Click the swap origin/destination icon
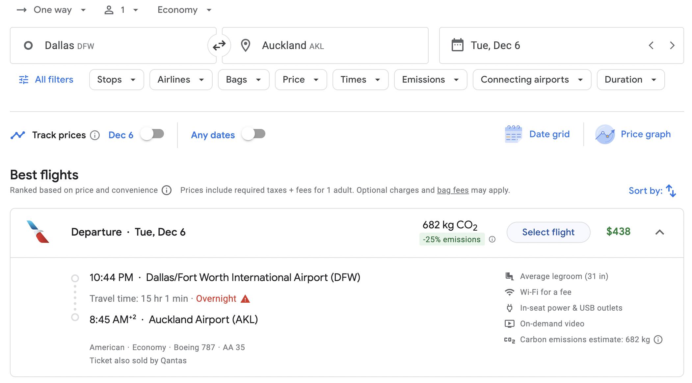 coord(218,45)
